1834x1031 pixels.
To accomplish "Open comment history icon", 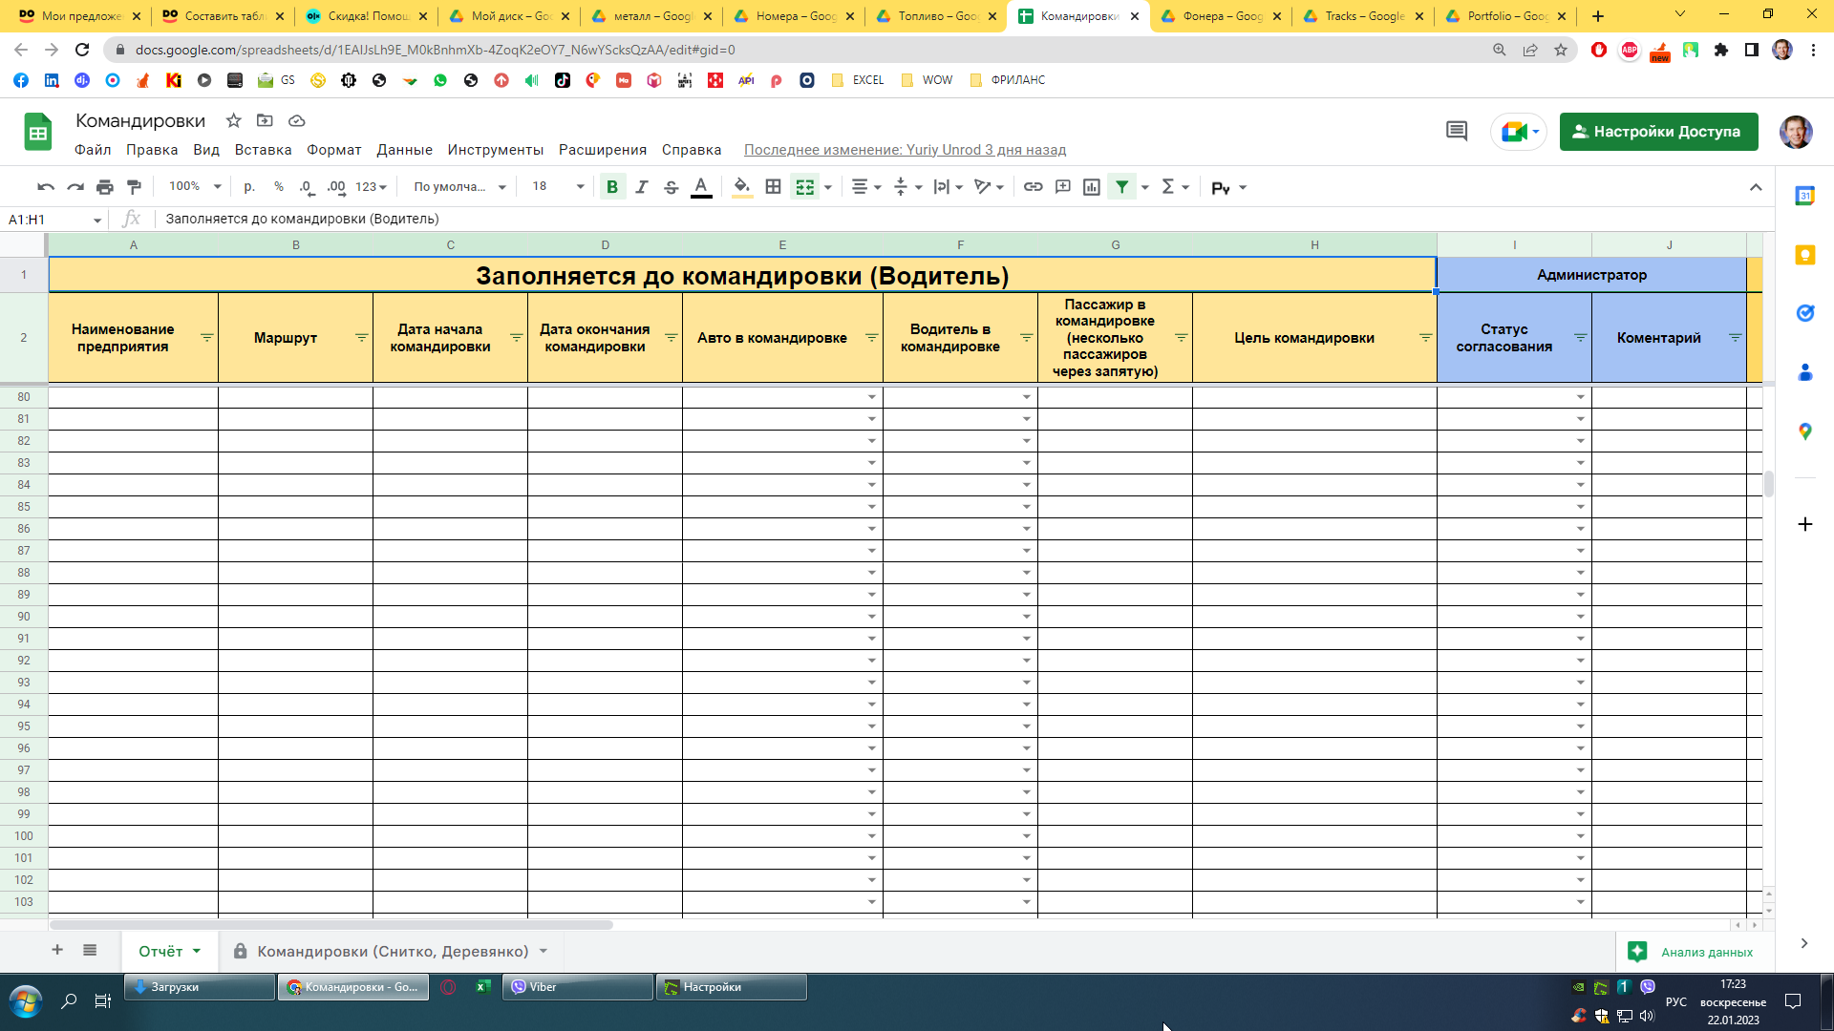I will [x=1457, y=132].
